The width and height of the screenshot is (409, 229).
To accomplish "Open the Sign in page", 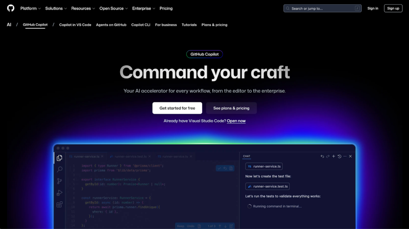I will click(373, 8).
